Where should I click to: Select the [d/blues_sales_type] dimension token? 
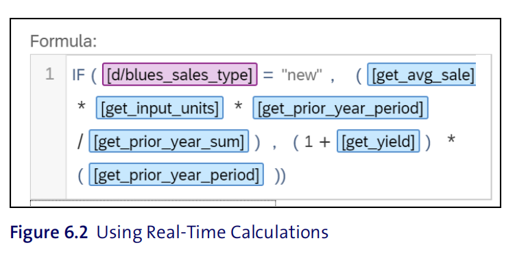coord(180,74)
